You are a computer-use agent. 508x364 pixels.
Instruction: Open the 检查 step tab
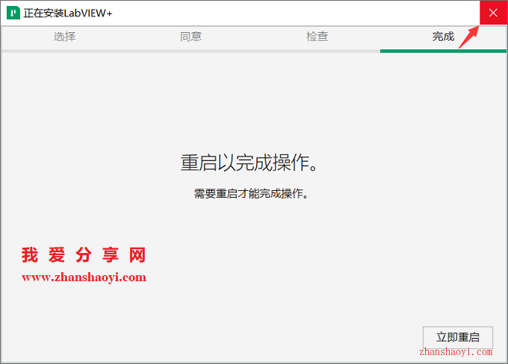(317, 37)
